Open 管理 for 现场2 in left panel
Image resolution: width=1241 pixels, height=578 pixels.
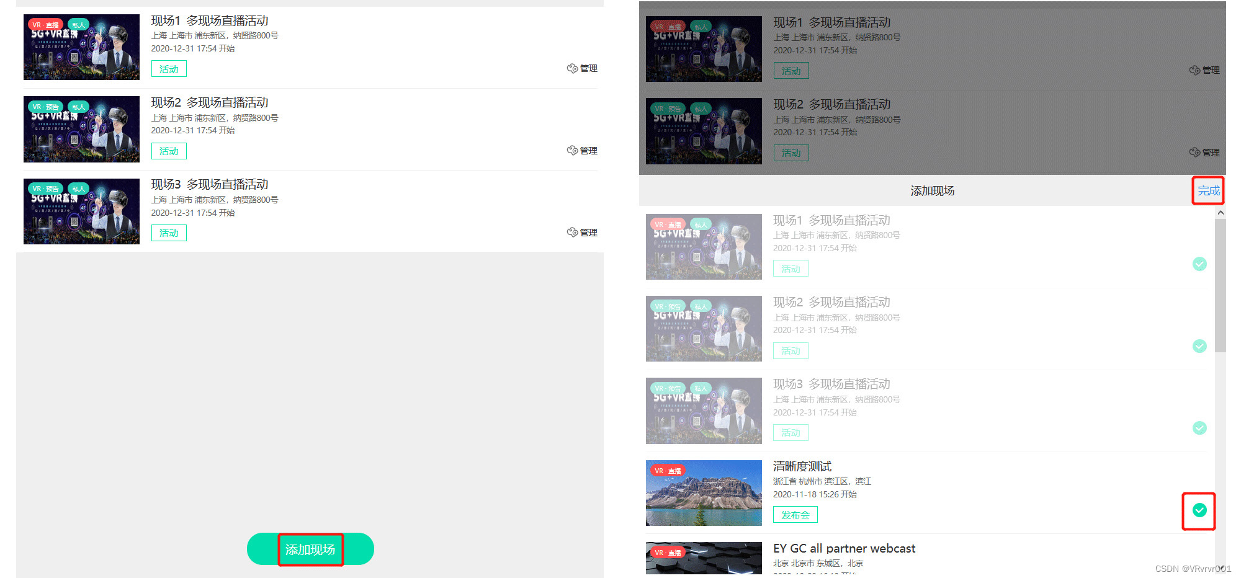[582, 151]
